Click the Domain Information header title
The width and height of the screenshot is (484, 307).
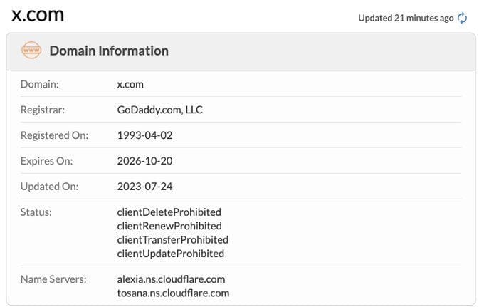109,51
